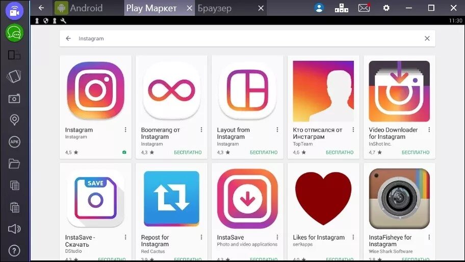The height and width of the screenshot is (262, 465).
Task: Open overflow menu for Video Downloader card
Action: click(x=429, y=130)
